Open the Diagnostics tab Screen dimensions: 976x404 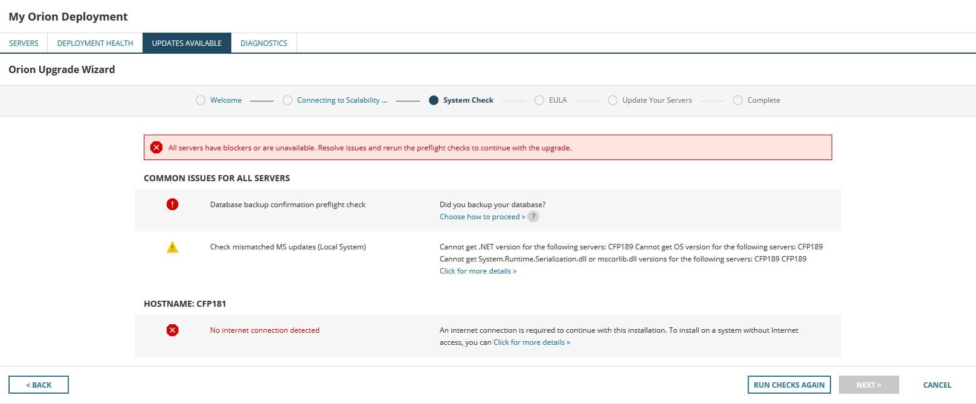pos(264,43)
